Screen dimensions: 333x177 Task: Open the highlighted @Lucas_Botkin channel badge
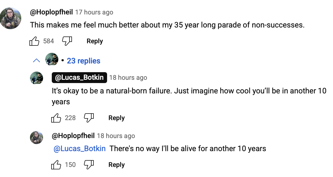pyautogui.click(x=79, y=78)
